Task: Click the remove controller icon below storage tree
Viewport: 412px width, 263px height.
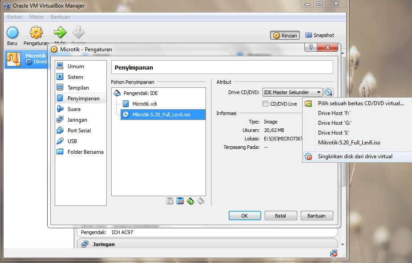Action: [180, 201]
